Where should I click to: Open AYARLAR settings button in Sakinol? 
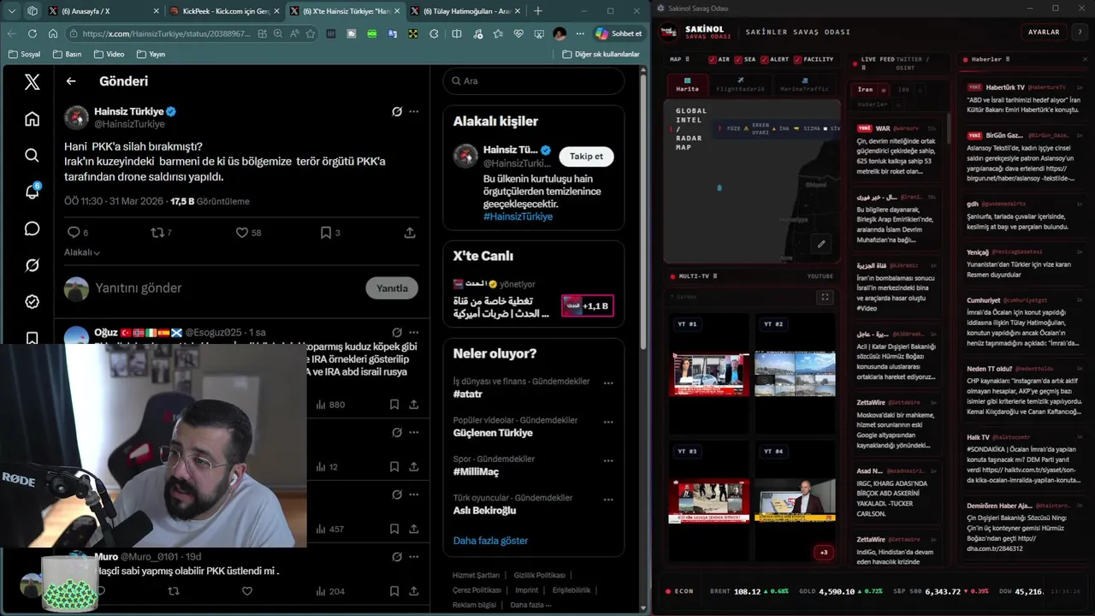coord(1044,32)
